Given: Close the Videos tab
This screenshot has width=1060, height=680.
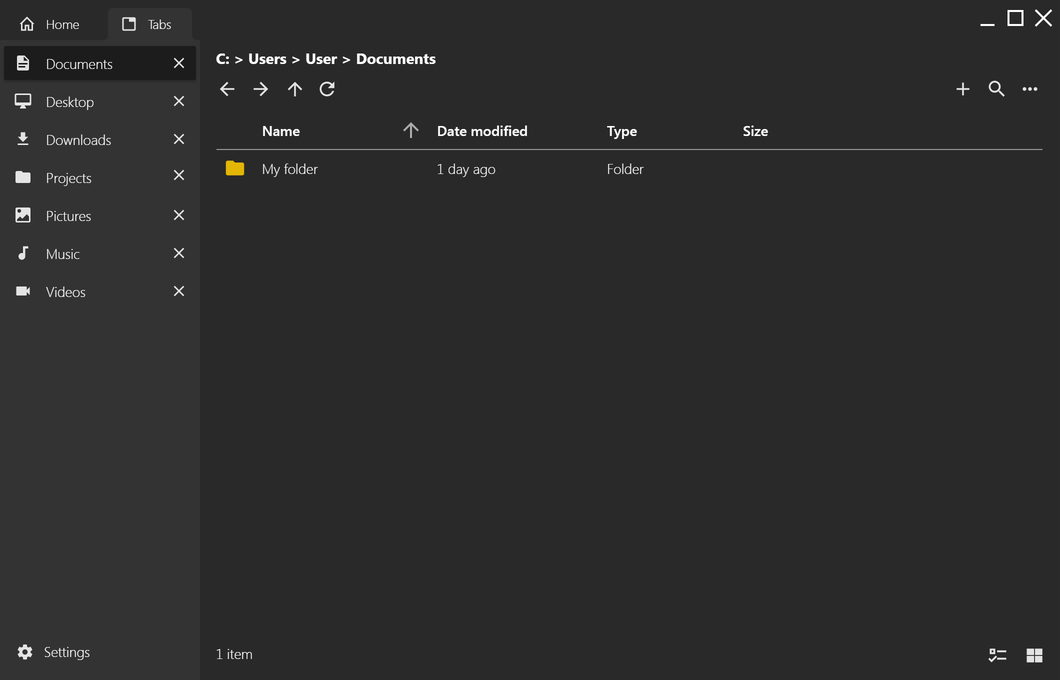Looking at the screenshot, I should pyautogui.click(x=178, y=291).
